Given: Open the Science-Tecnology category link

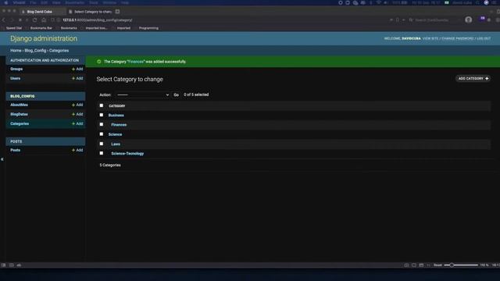Looking at the screenshot, I should coord(127,154).
